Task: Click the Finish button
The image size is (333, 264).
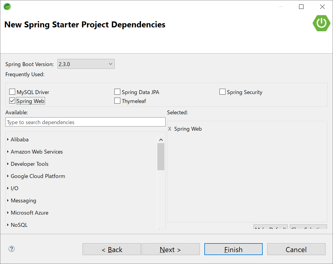Action: (x=233, y=249)
